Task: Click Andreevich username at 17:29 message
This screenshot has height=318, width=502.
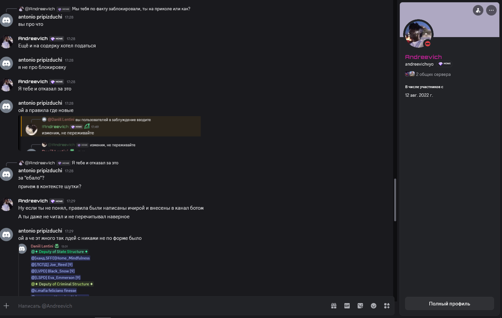Action: (33, 201)
